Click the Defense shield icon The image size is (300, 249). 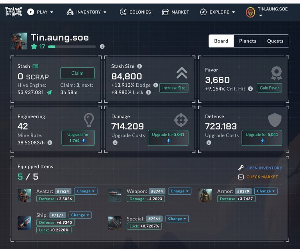point(275,120)
